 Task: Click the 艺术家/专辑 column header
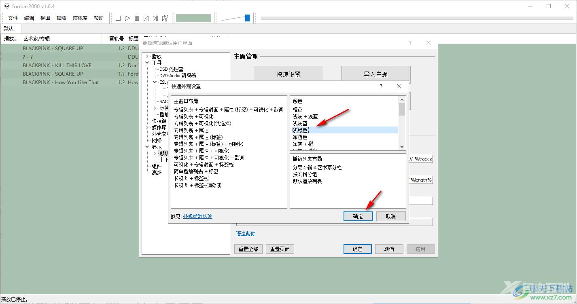(x=61, y=39)
